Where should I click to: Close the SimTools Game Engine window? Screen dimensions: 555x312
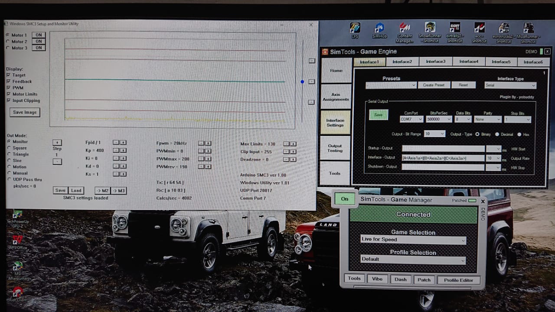[548, 51]
